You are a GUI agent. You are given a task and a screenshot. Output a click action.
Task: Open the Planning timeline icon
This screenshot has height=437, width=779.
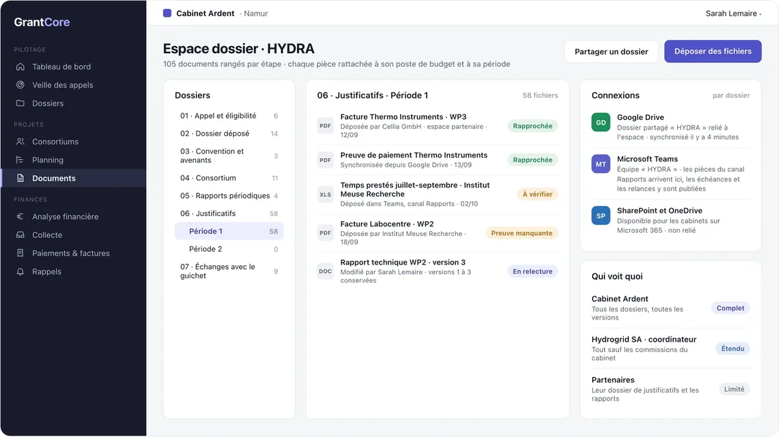click(20, 159)
